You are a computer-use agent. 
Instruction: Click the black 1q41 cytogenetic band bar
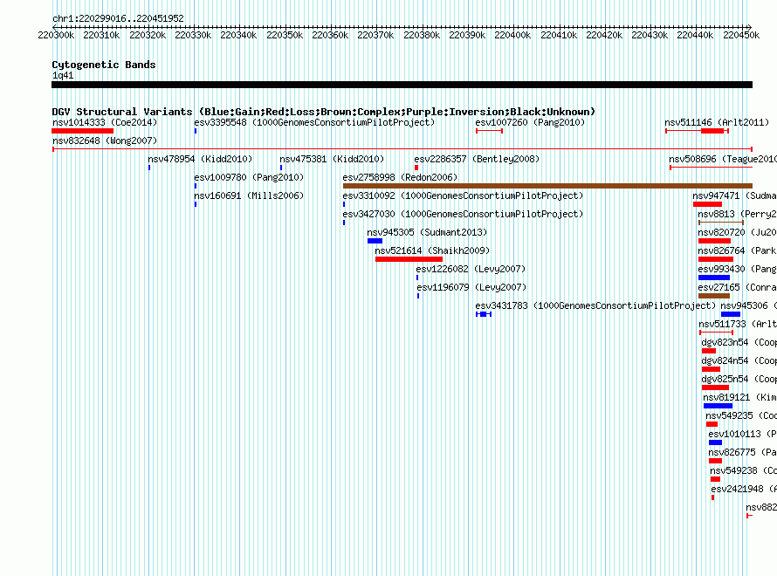pos(402,85)
